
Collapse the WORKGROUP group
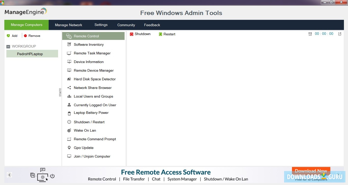coord(8,46)
